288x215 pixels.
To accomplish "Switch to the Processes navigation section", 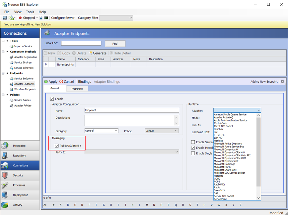I will [20, 185].
